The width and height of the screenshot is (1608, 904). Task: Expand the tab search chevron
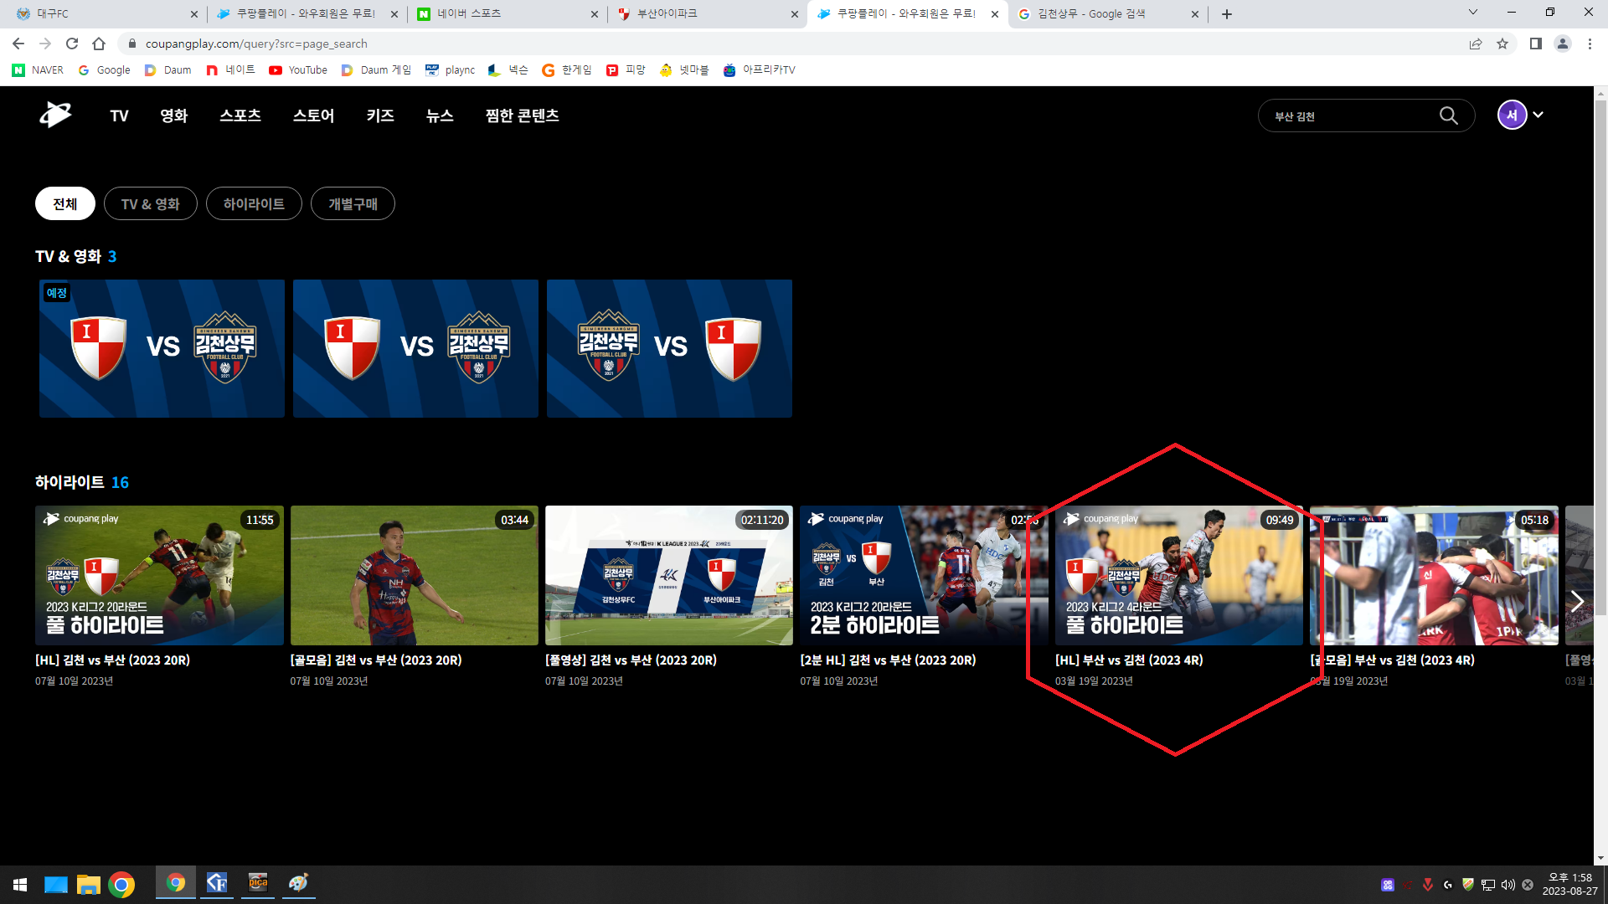pyautogui.click(x=1473, y=13)
